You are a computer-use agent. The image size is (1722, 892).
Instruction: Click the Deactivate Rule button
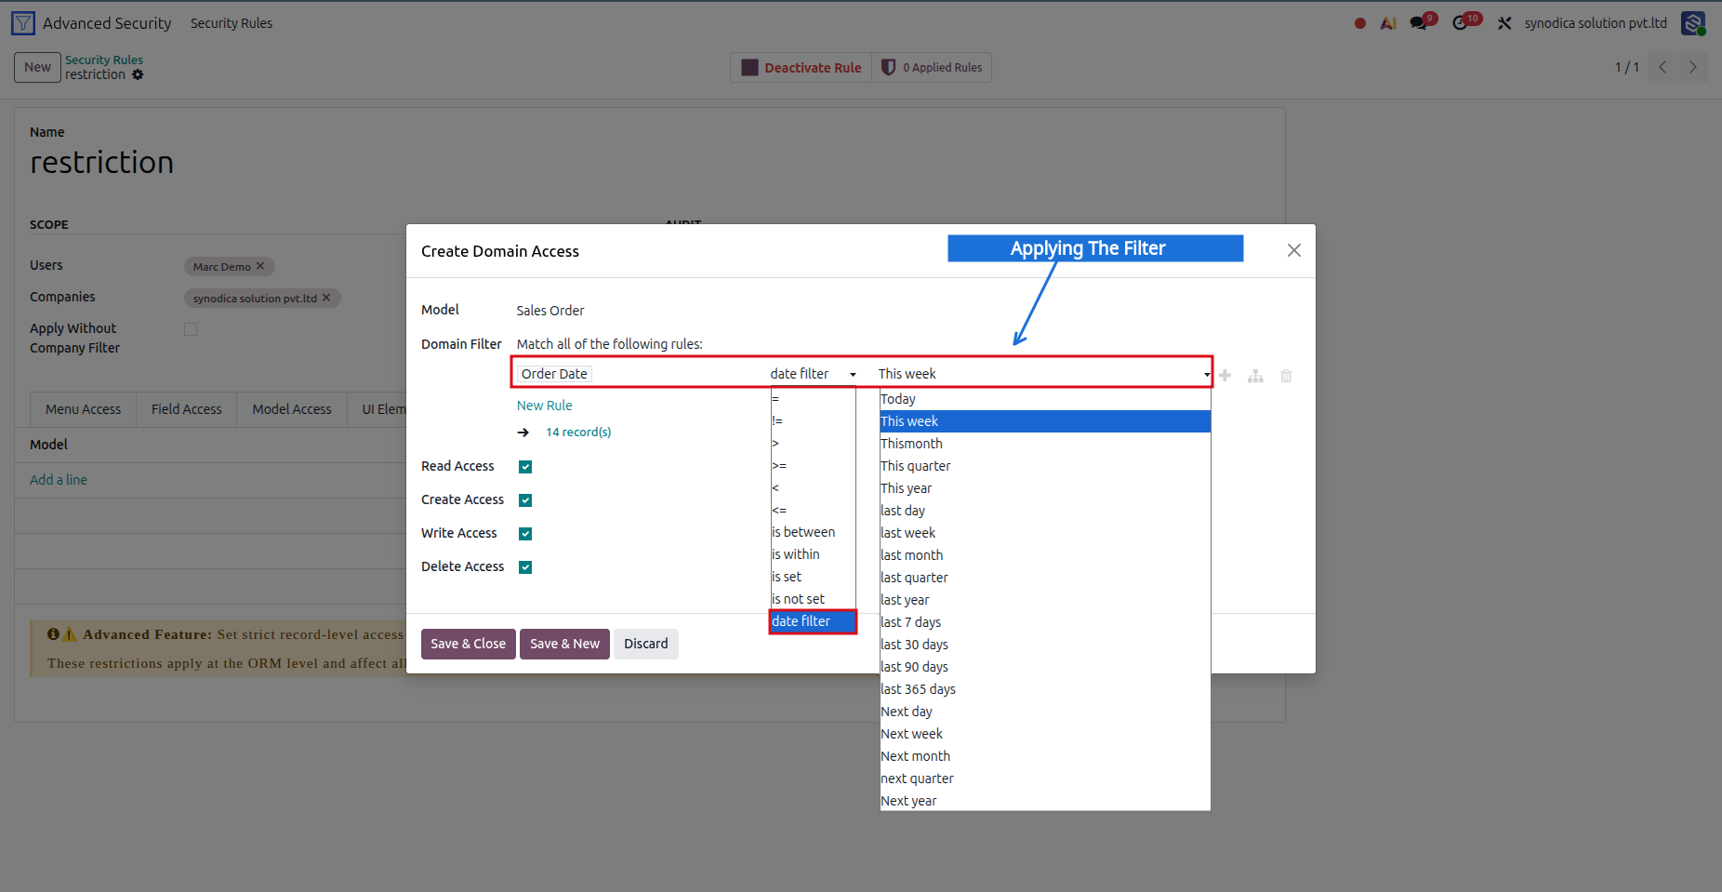coord(801,67)
